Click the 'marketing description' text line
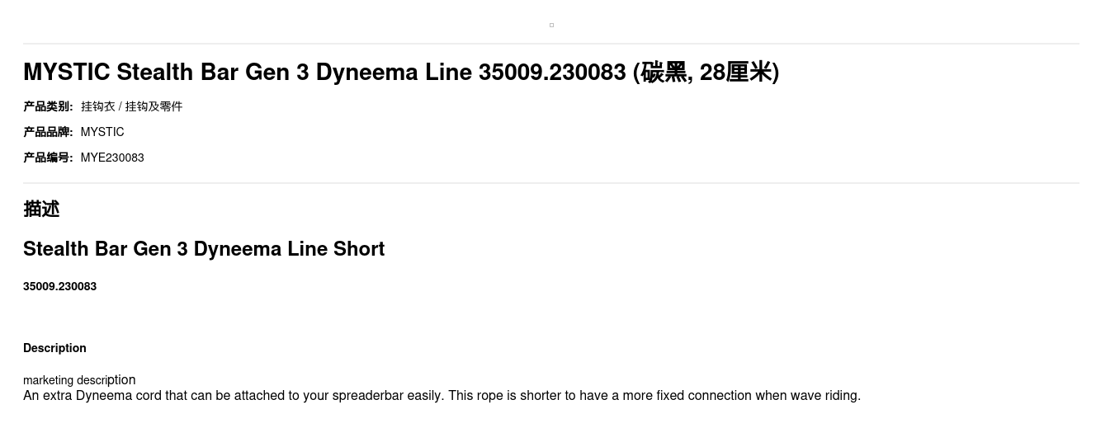This screenshot has height=428, width=1096. click(79, 380)
